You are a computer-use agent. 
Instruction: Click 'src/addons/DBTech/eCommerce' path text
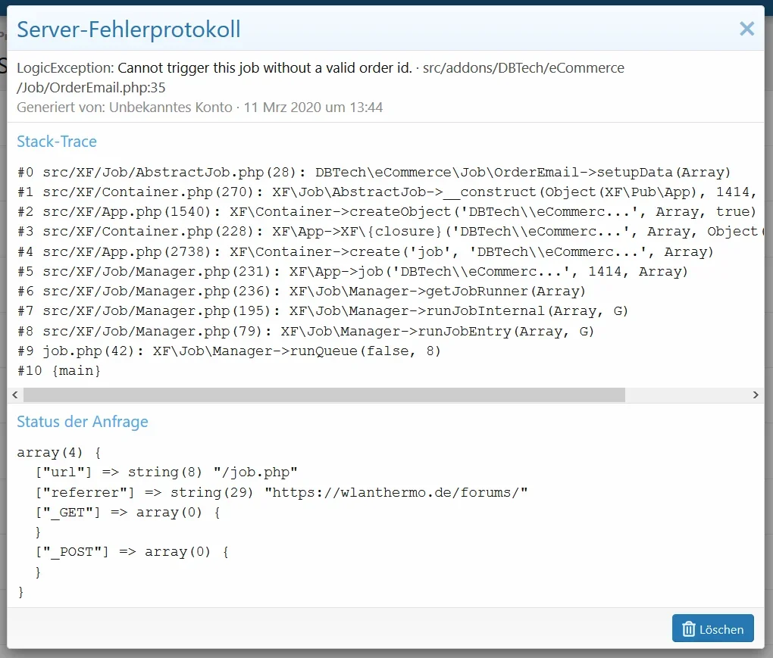(x=524, y=67)
